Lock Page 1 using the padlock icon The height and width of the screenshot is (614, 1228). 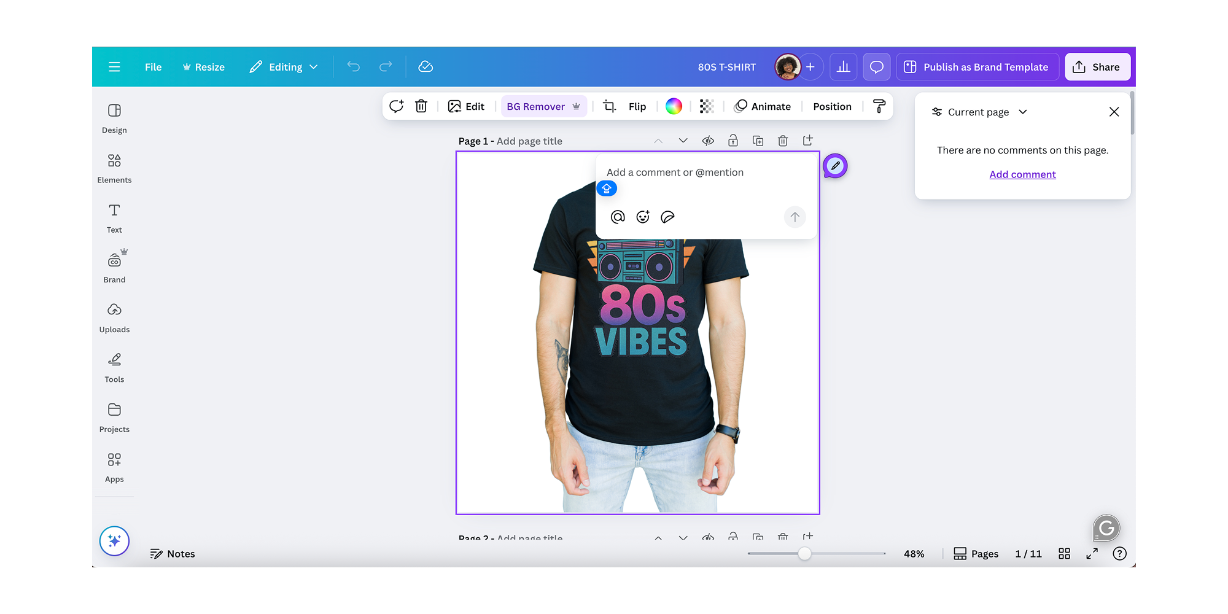point(733,141)
